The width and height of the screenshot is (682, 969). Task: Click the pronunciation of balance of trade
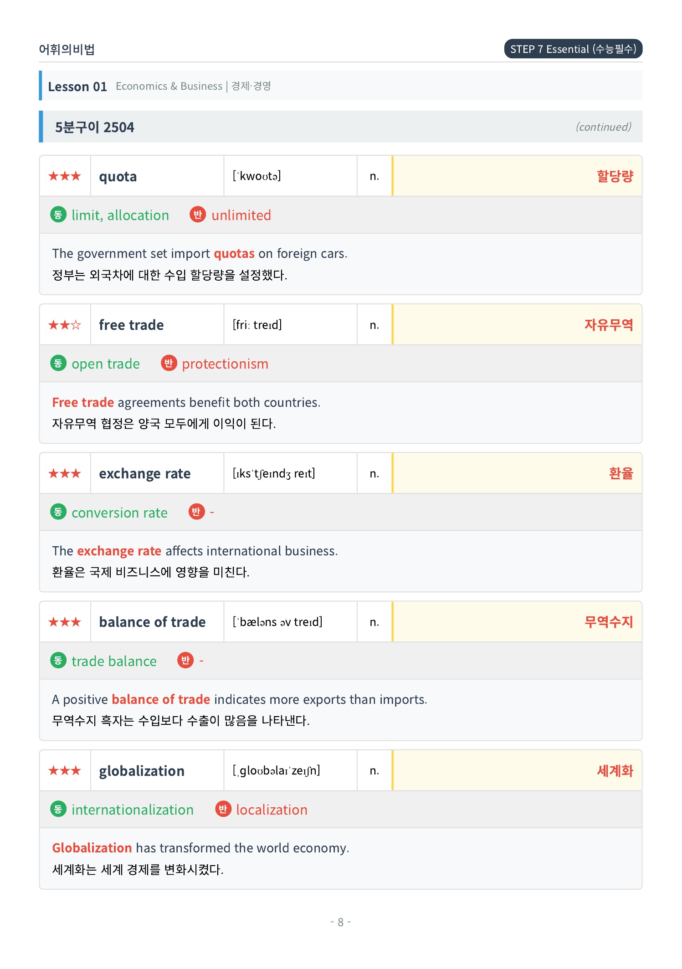click(x=277, y=622)
